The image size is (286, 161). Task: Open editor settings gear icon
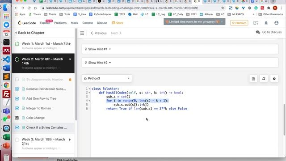pos(274,79)
